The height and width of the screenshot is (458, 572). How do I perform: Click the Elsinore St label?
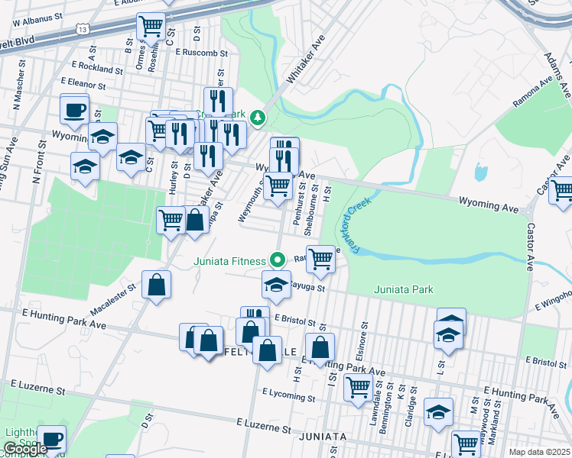(362, 341)
